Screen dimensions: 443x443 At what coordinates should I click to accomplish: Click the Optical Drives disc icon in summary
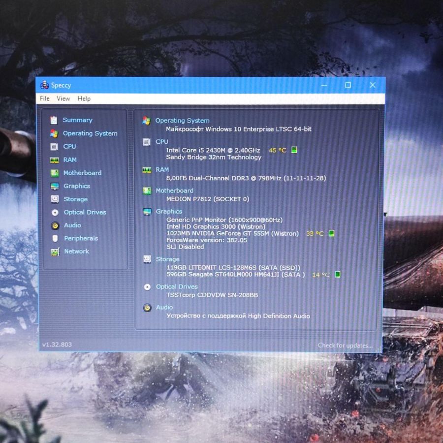coord(147,287)
